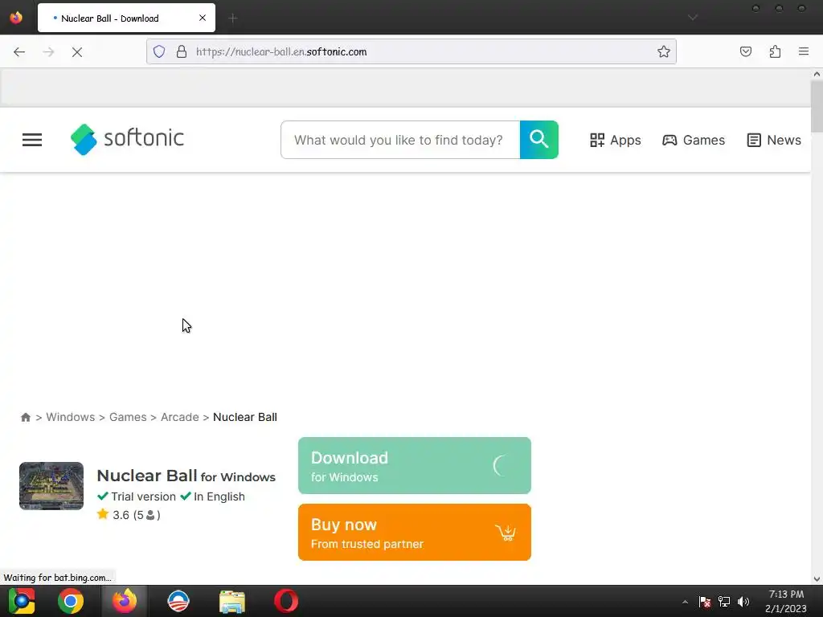
Task: Submit search with magnifier button
Action: point(539,140)
